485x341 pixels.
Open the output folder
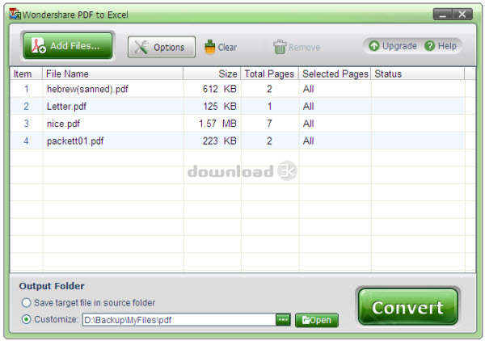click(x=317, y=320)
